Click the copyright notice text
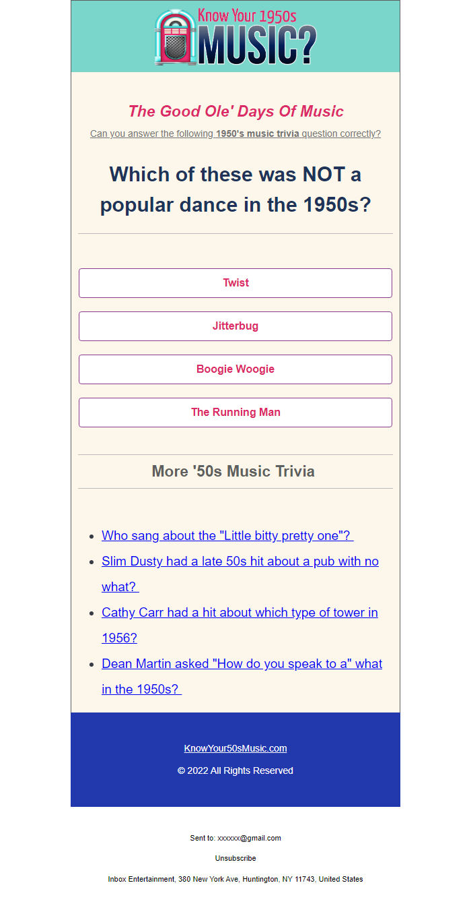Screen dimensions: 471x910 (235, 770)
